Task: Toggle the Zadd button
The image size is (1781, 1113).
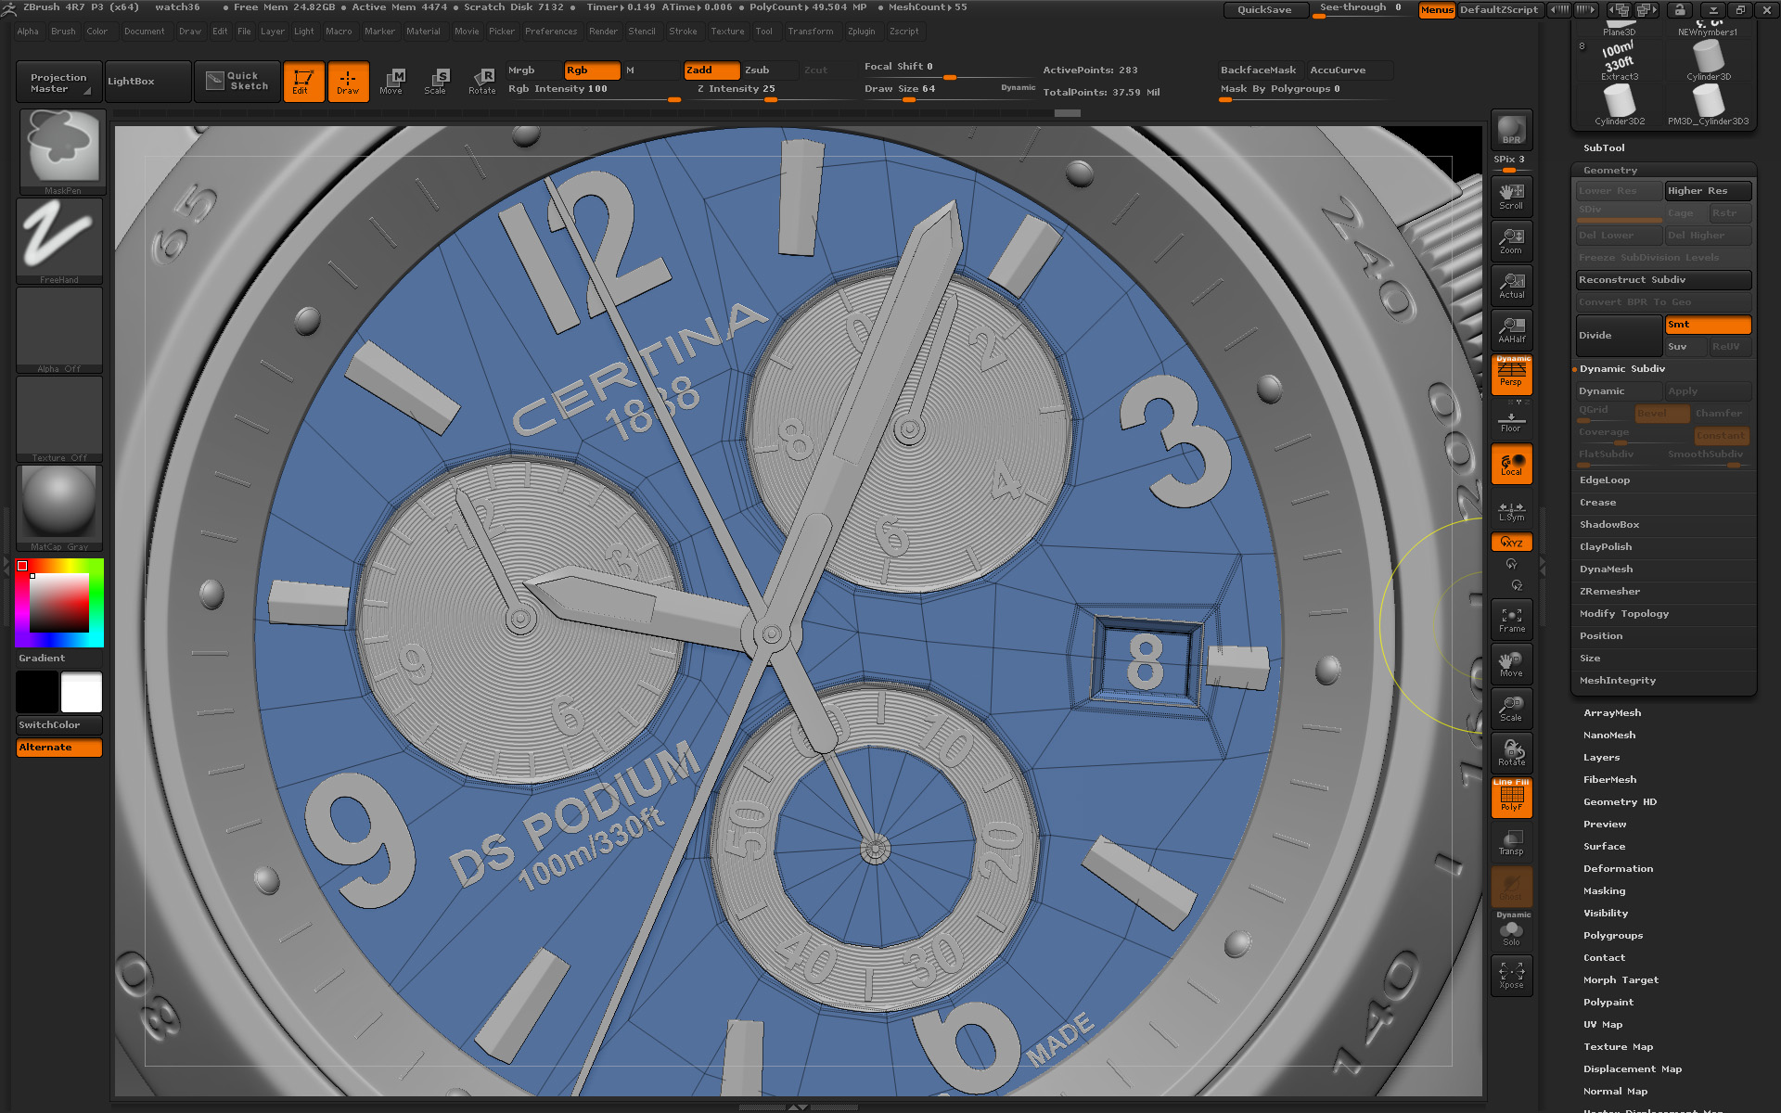Action: 711,70
